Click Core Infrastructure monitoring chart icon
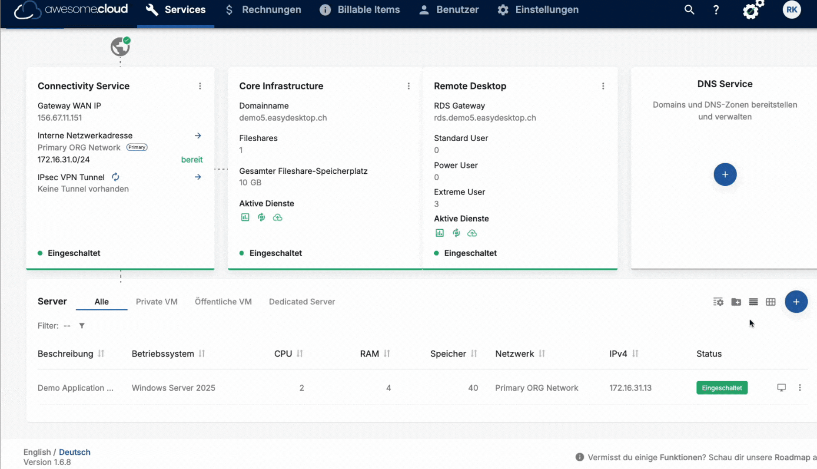Viewport: 817px width, 469px height. pyautogui.click(x=245, y=217)
